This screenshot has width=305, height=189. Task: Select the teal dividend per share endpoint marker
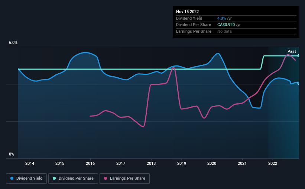click(x=299, y=56)
